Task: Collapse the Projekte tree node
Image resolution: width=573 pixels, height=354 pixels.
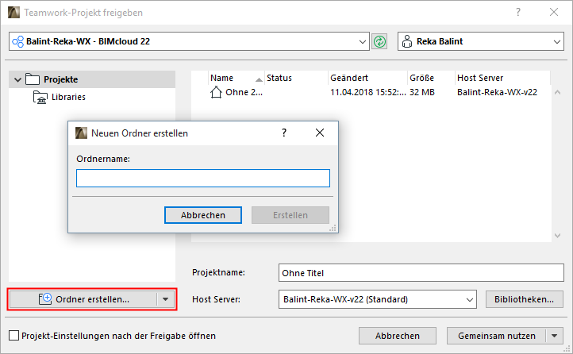Action: [x=17, y=79]
